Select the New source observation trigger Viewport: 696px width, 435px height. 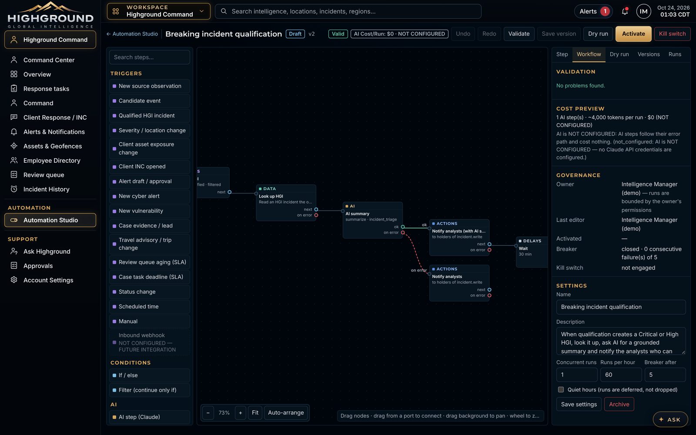[x=150, y=86]
